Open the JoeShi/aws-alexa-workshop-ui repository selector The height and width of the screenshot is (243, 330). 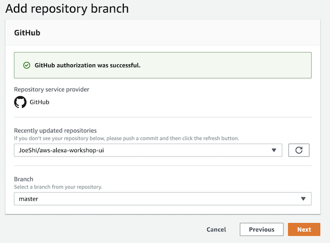click(148, 150)
